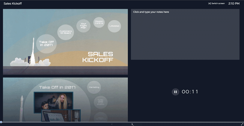The width and height of the screenshot is (244, 126).
Task: Go to previous slide with left arrow
Action: [112, 124]
